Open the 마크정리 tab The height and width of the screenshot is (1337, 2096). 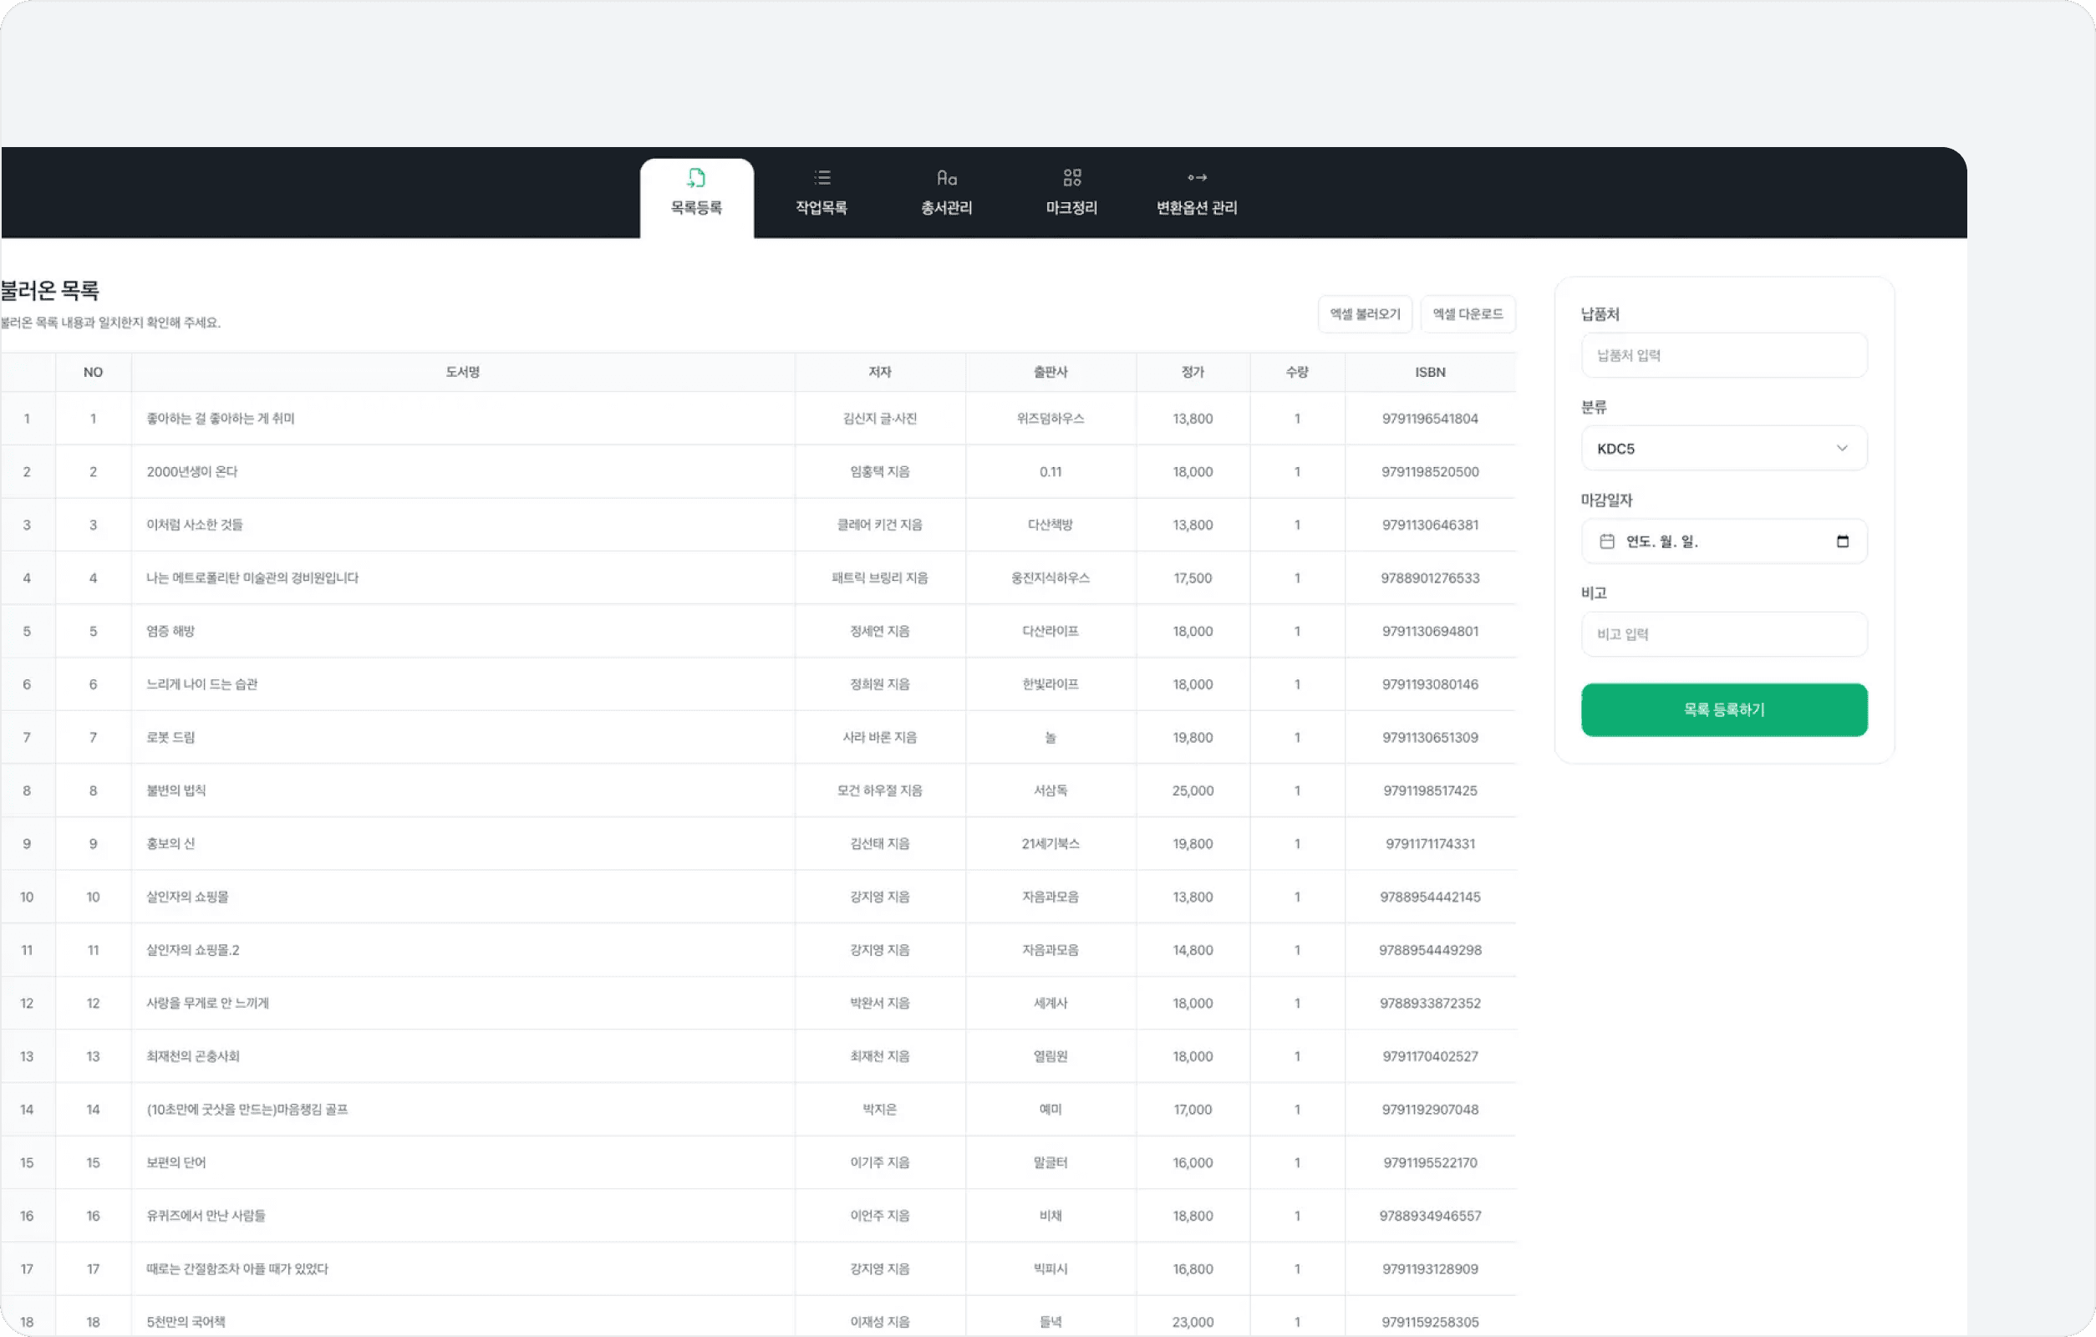click(1071, 207)
